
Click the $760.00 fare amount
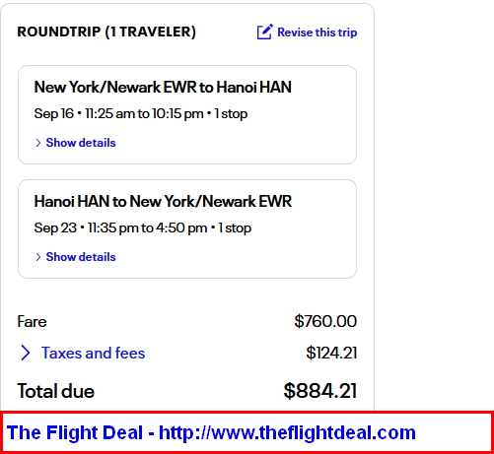pyautogui.click(x=325, y=321)
